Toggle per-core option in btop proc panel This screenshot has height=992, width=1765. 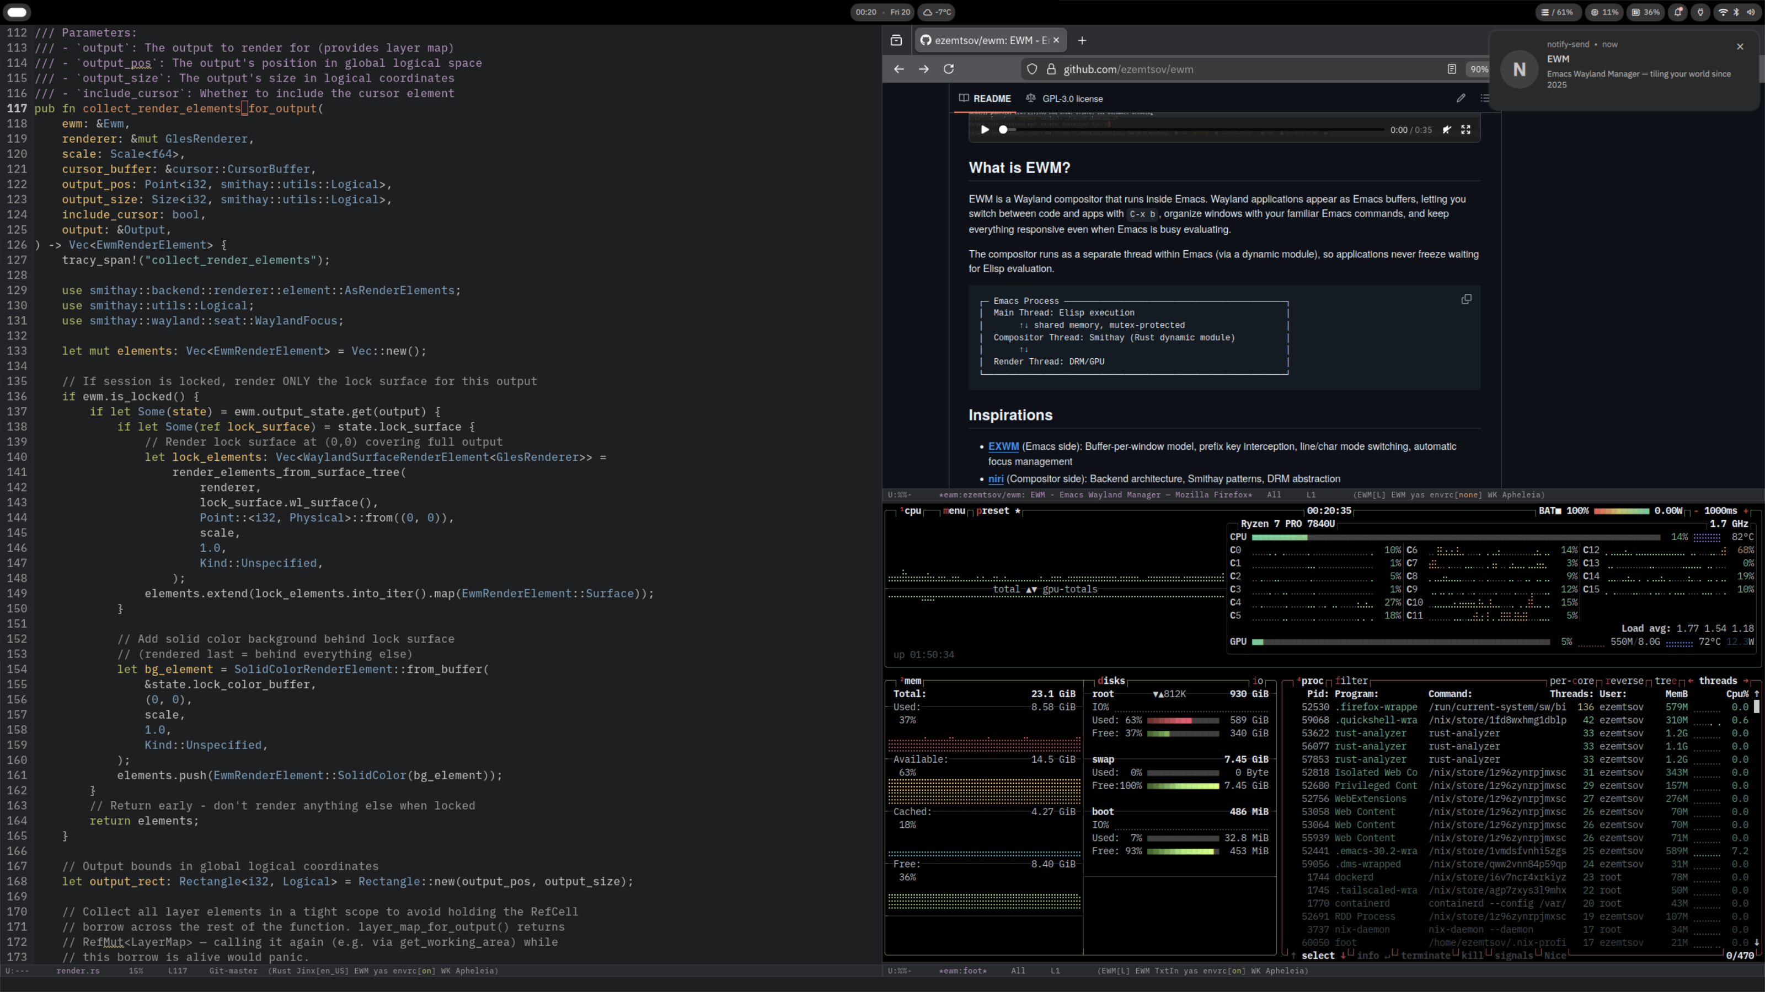point(1572,681)
